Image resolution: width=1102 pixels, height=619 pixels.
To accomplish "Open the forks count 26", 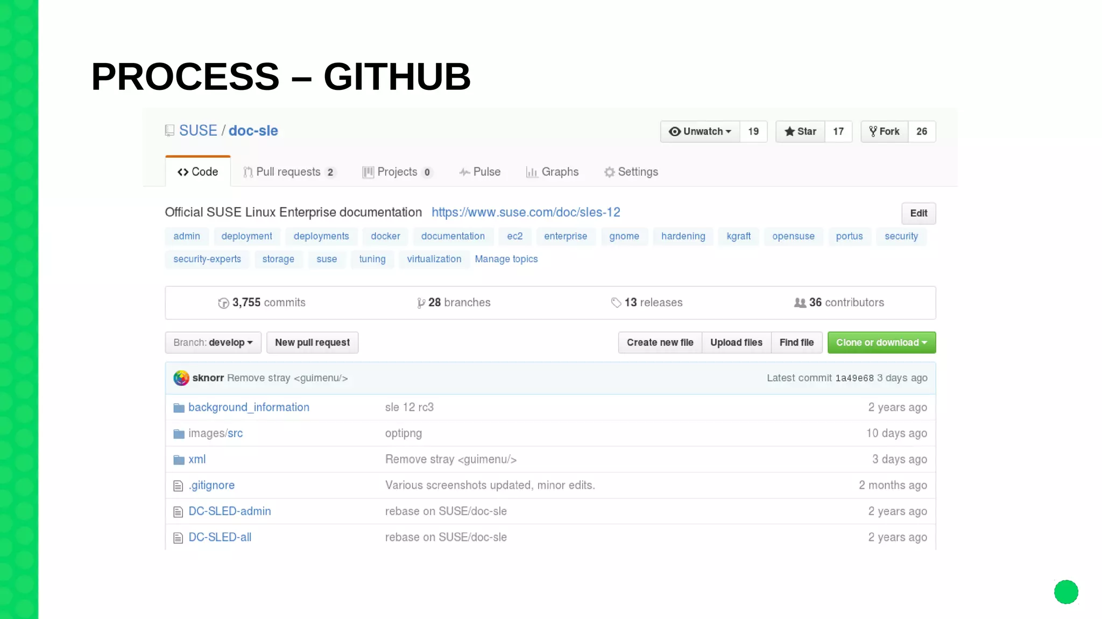I will pyautogui.click(x=922, y=131).
